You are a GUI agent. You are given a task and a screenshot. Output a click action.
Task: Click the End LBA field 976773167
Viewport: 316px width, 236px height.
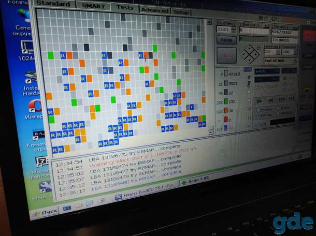[x=285, y=32]
